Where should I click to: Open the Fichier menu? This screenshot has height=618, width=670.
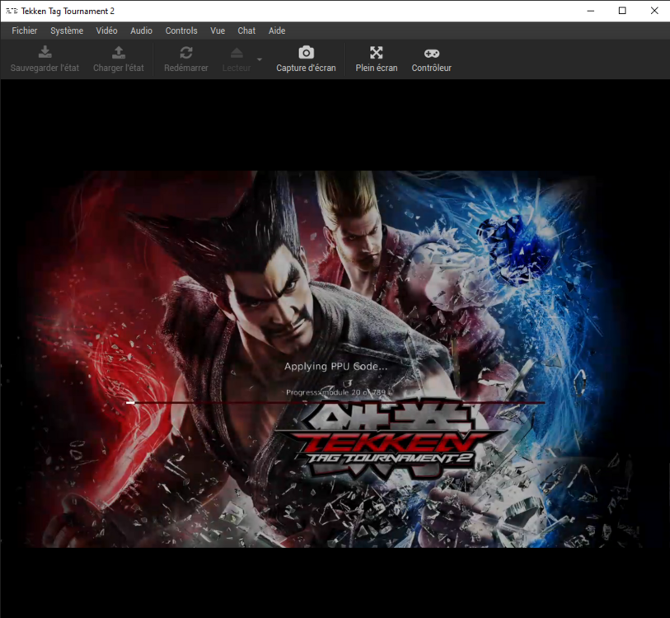coord(25,30)
